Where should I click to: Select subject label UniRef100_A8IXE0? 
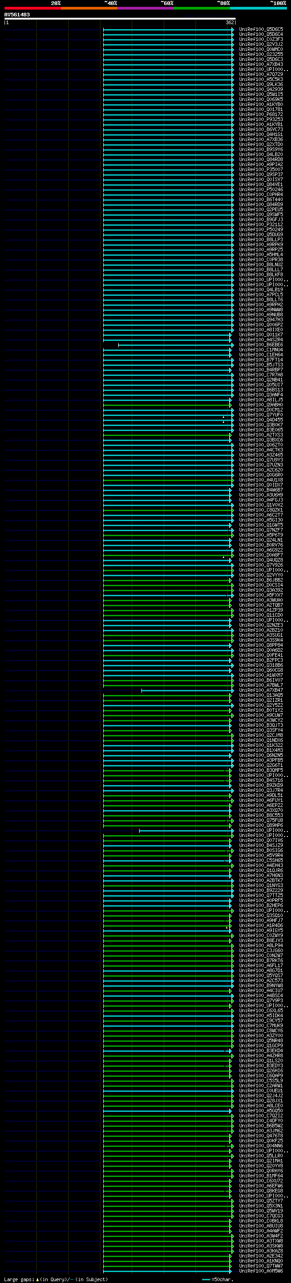tap(261, 330)
